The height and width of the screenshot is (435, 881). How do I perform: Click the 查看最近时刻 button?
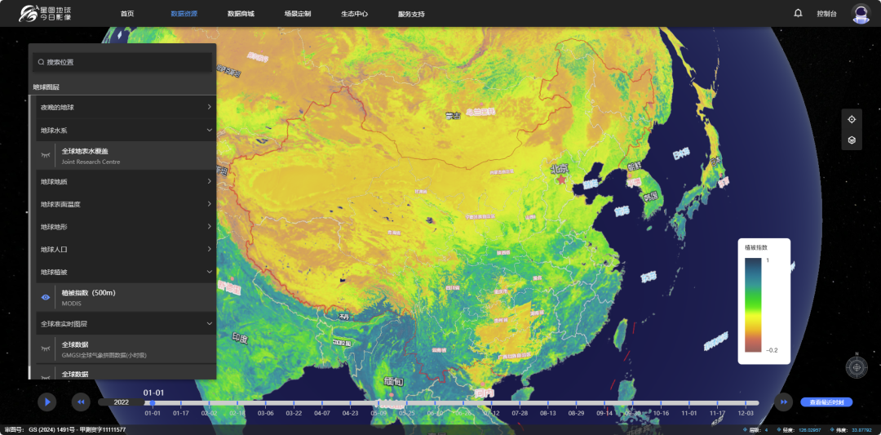[x=826, y=402]
